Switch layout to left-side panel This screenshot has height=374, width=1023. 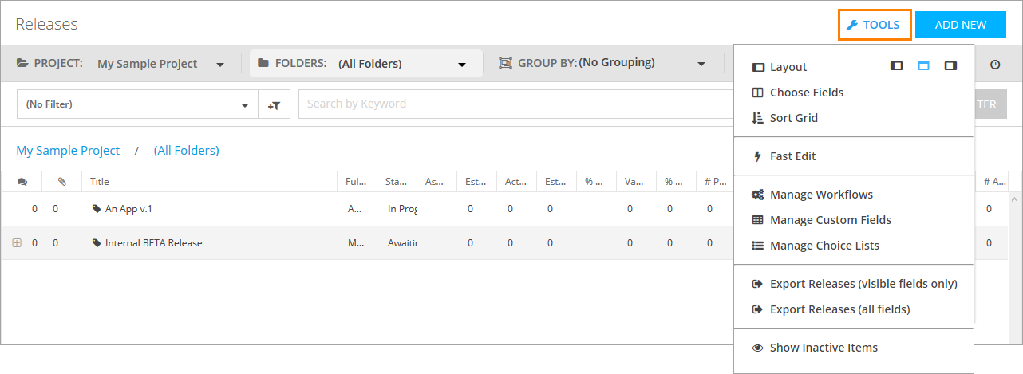pos(897,66)
